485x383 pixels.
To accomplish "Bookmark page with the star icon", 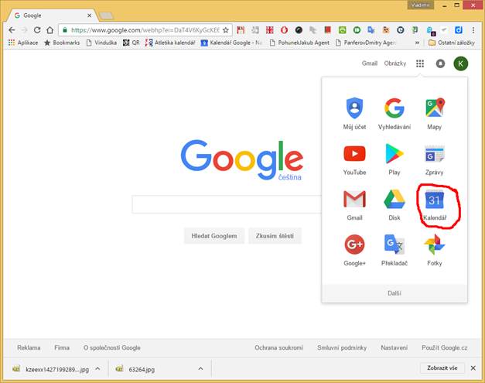I will 226,30.
